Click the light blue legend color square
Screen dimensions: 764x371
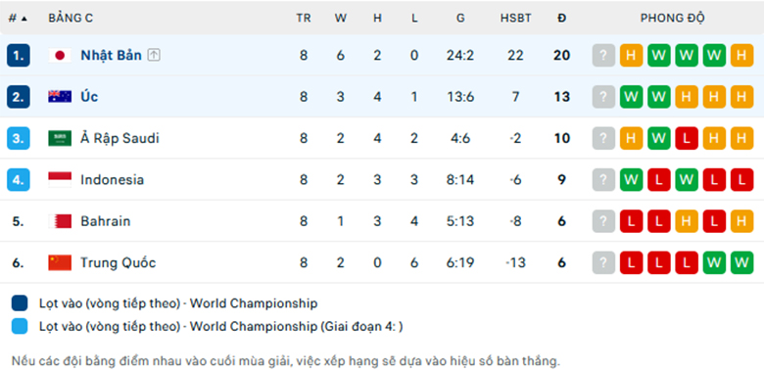[20, 326]
